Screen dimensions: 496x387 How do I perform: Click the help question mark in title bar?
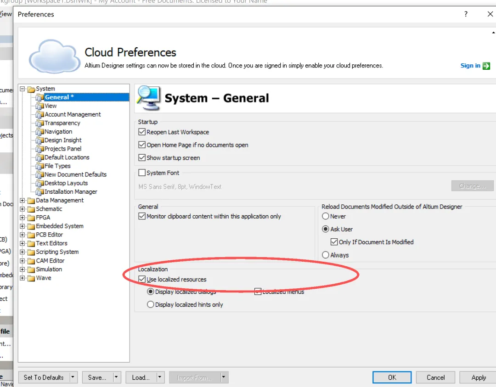pos(466,14)
